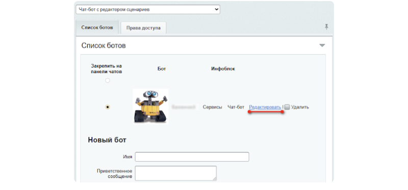Open the Права доступа tab

[x=143, y=28]
